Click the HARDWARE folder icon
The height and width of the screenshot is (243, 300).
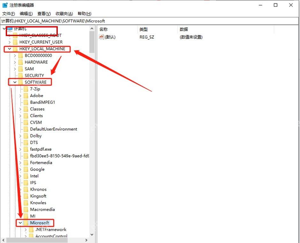pos(20,62)
